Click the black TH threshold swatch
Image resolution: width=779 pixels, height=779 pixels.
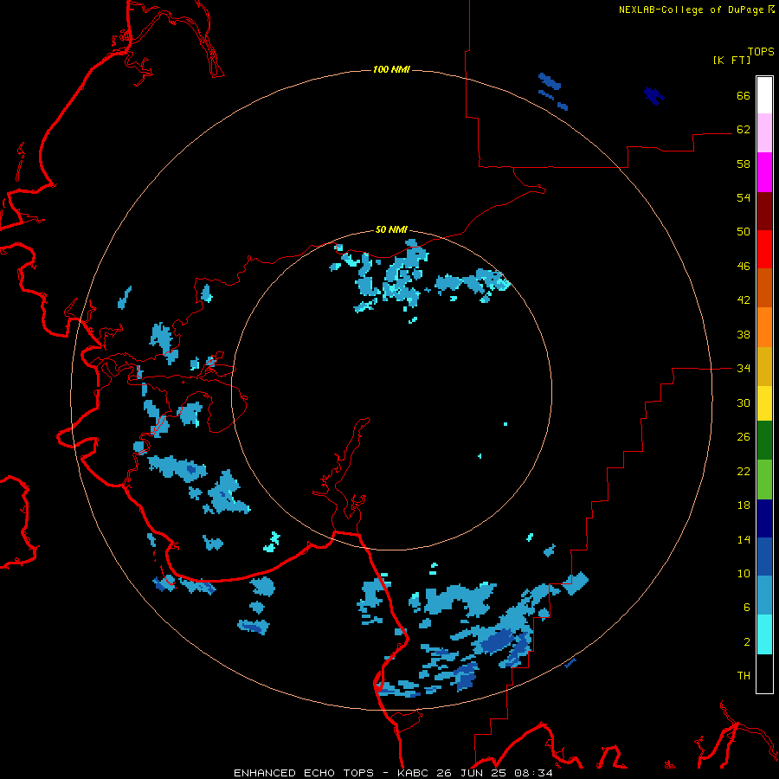(764, 673)
